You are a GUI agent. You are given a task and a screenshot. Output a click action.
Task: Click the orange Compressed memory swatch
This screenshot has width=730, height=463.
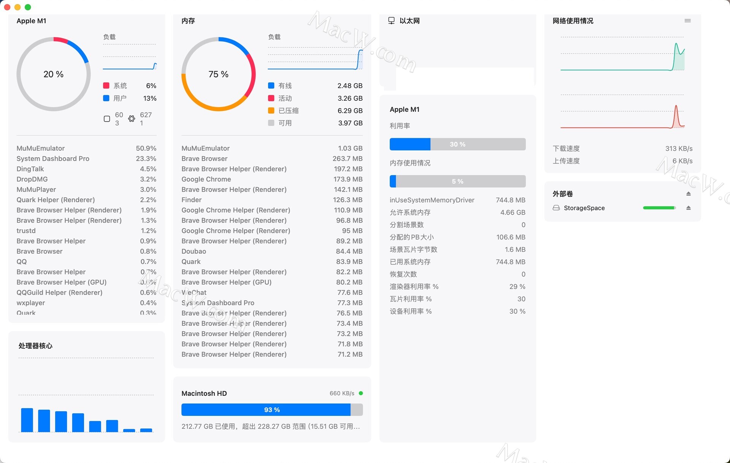click(x=271, y=111)
